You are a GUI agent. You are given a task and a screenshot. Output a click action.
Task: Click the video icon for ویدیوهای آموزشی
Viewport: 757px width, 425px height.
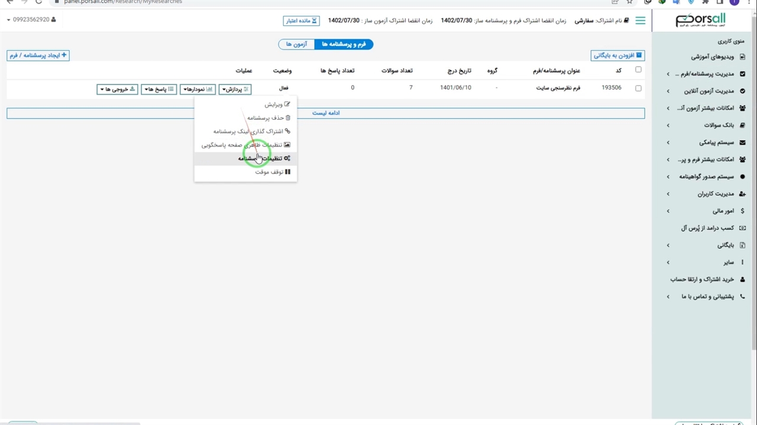743,57
